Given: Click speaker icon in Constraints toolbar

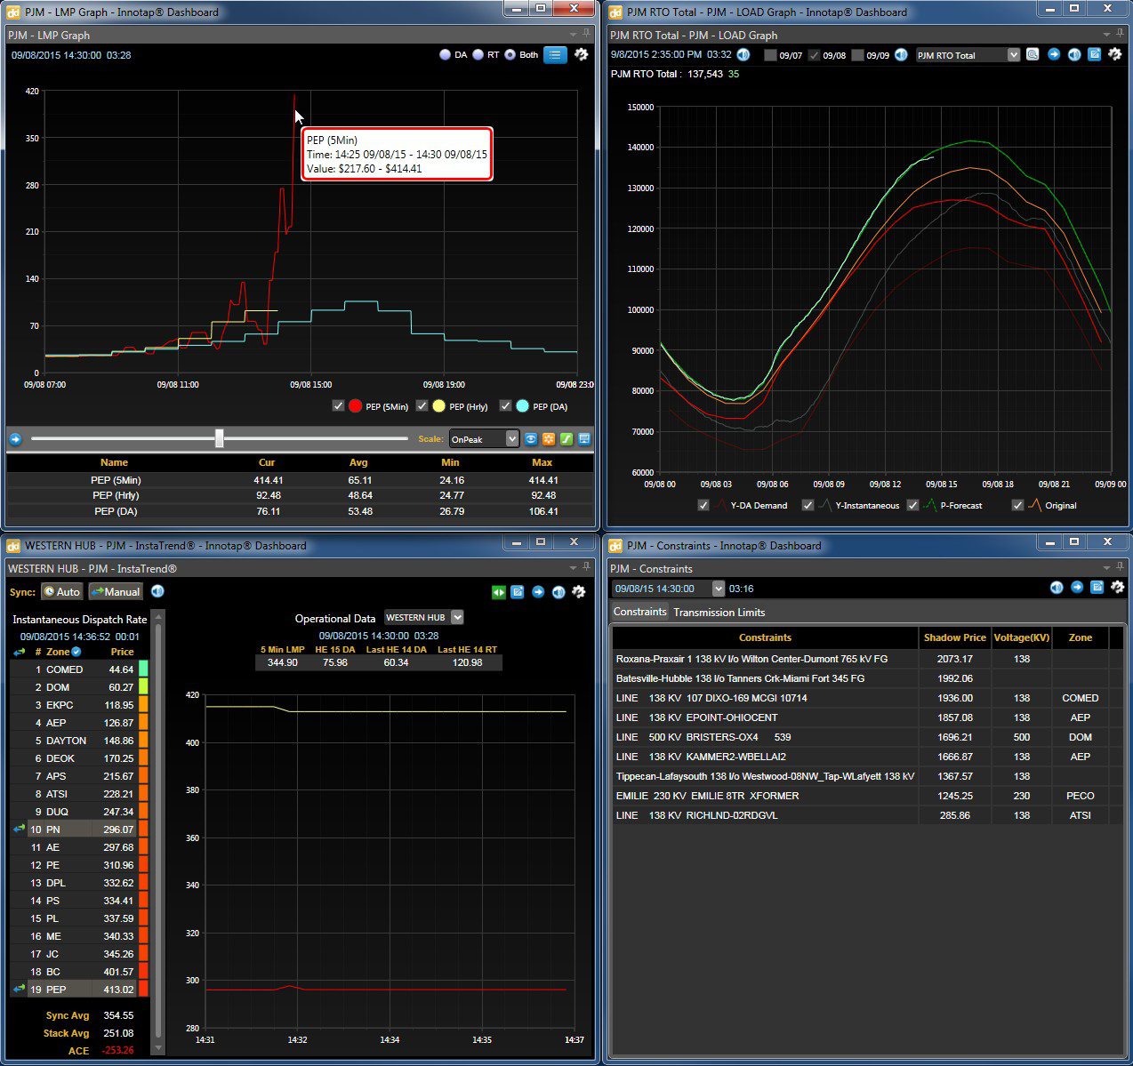Looking at the screenshot, I should point(1057,588).
